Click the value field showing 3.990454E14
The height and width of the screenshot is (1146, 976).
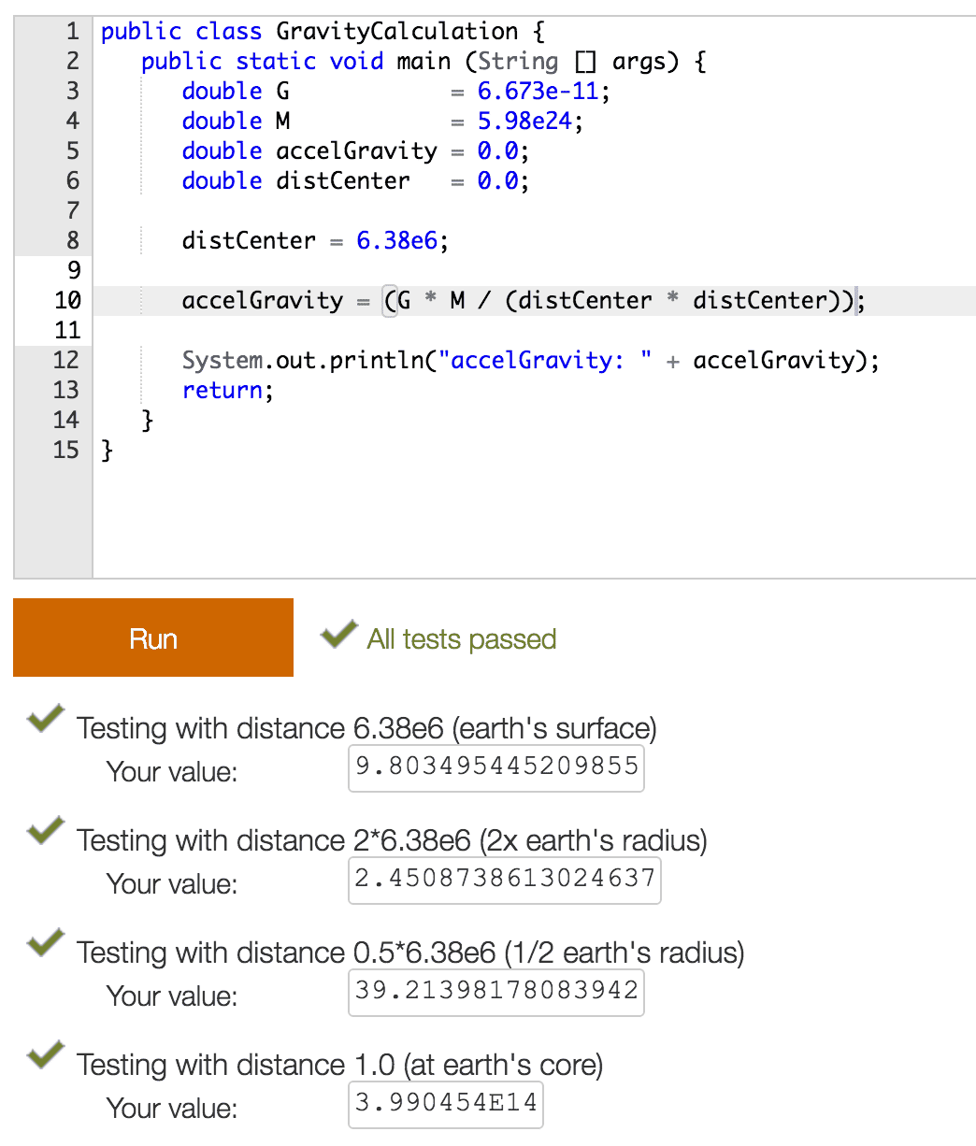point(446,1104)
